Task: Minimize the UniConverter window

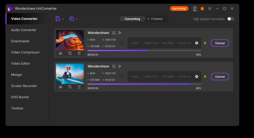Action: (x=217, y=8)
